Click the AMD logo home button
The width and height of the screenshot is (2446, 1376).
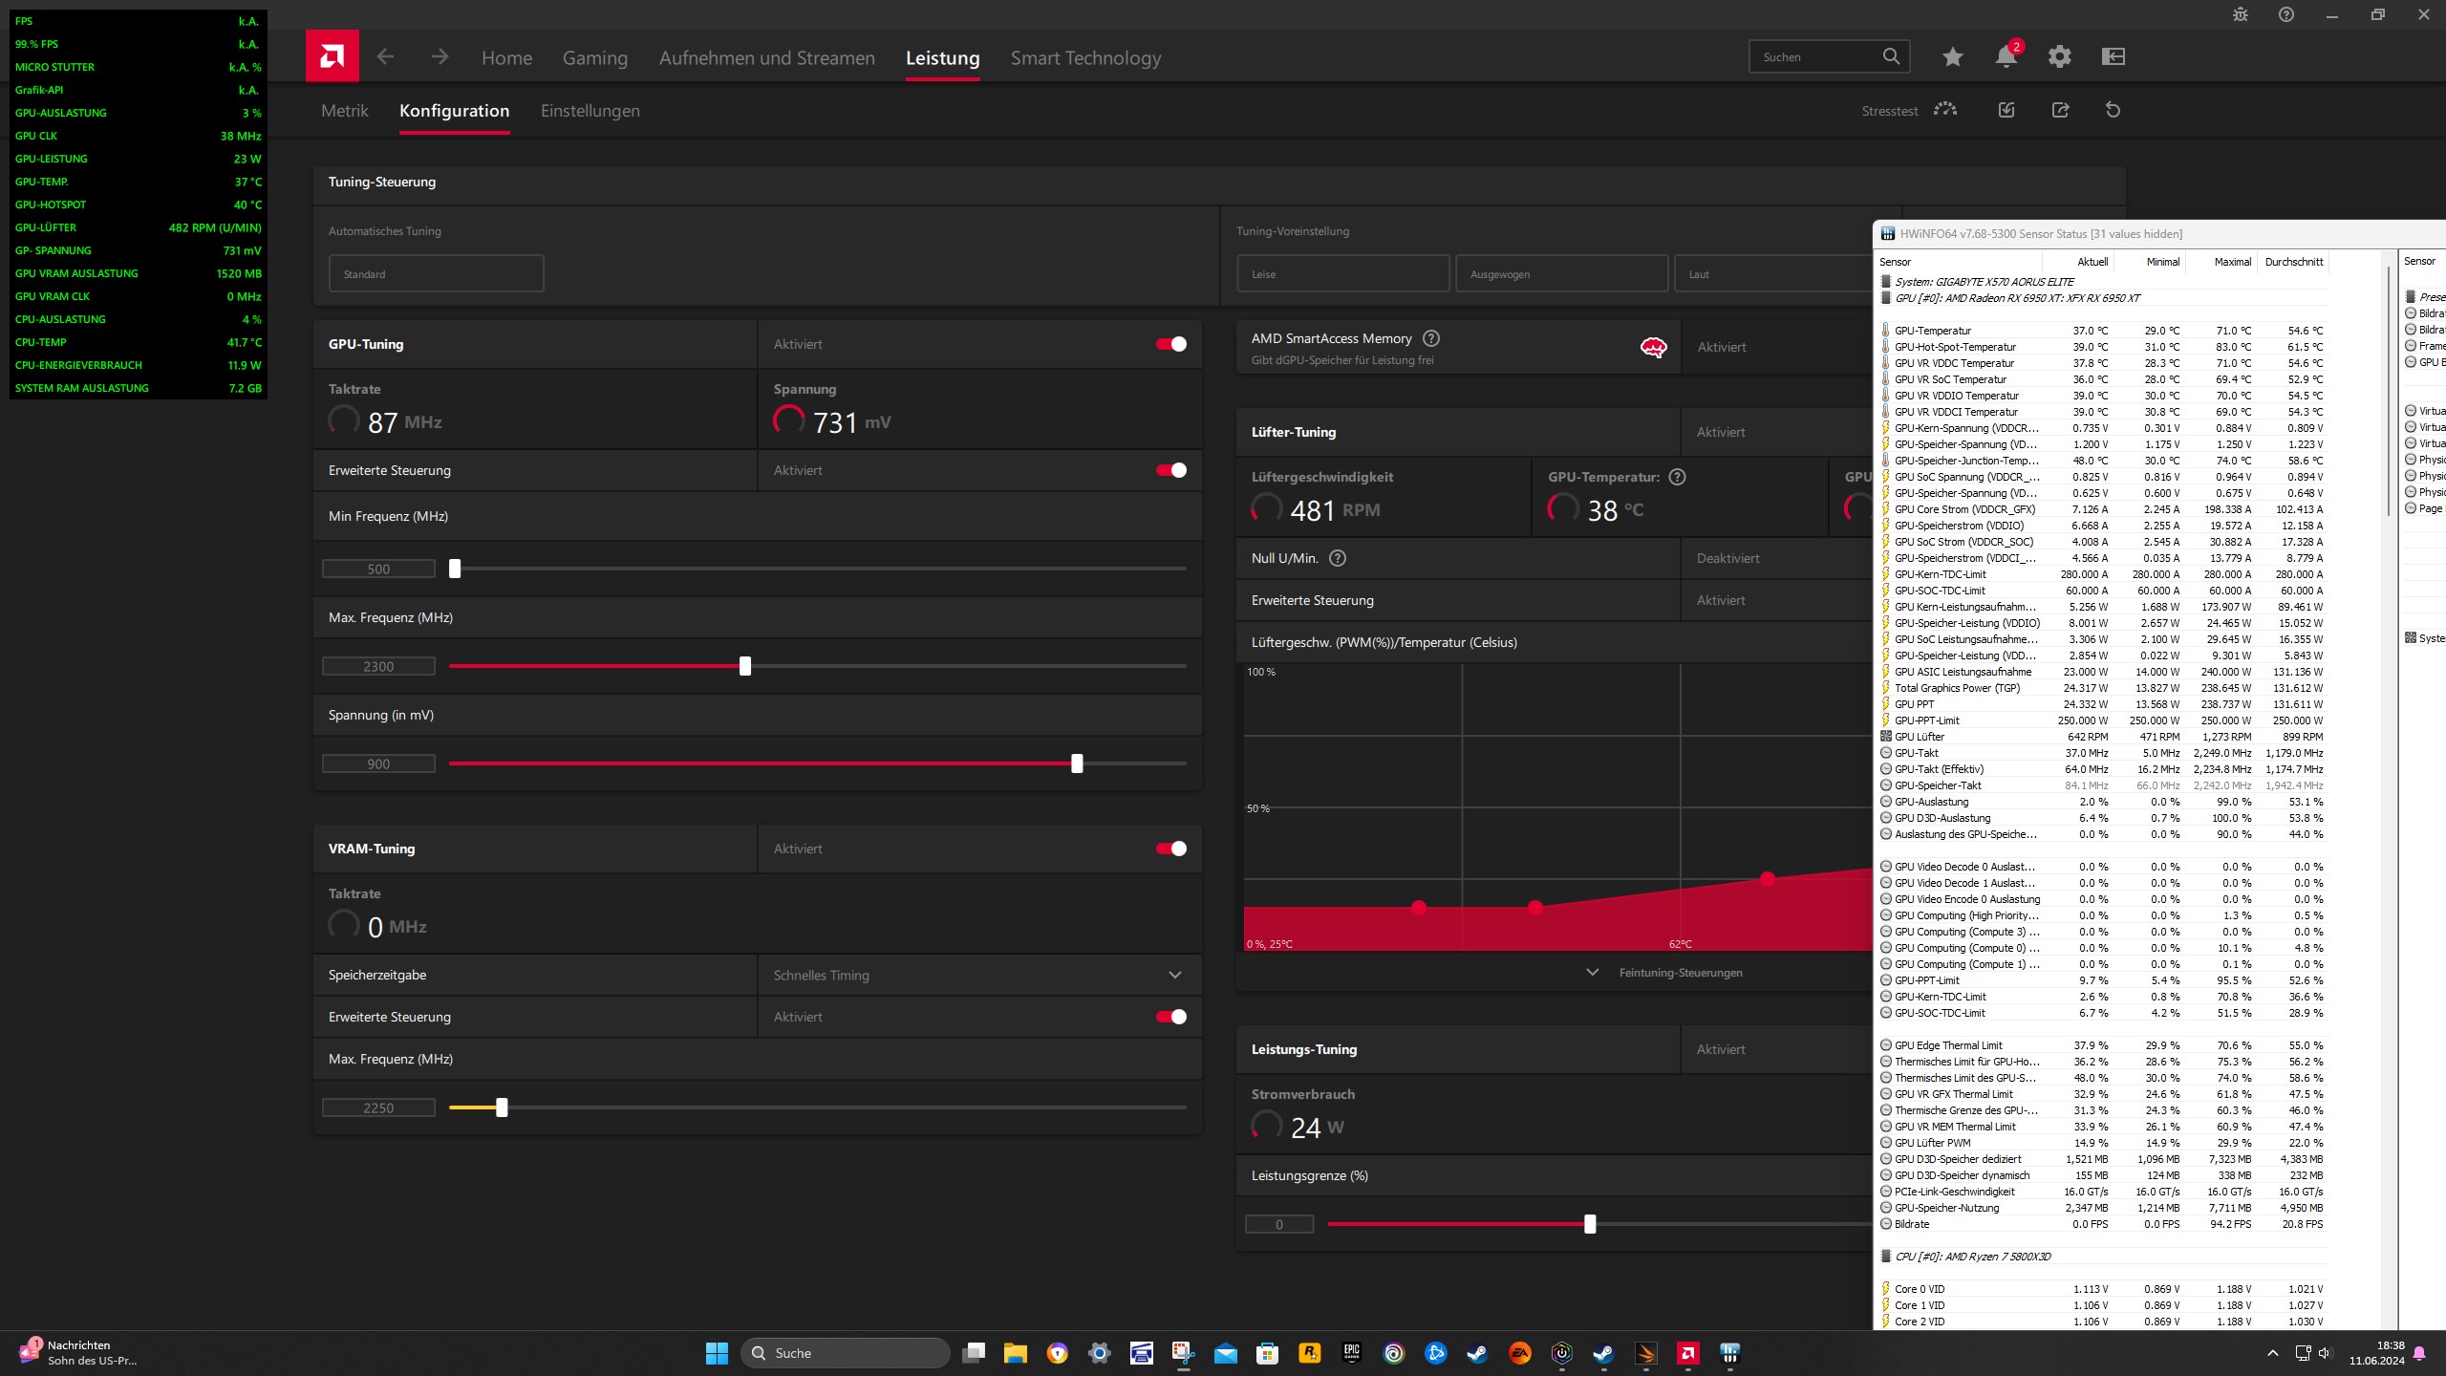(x=333, y=56)
